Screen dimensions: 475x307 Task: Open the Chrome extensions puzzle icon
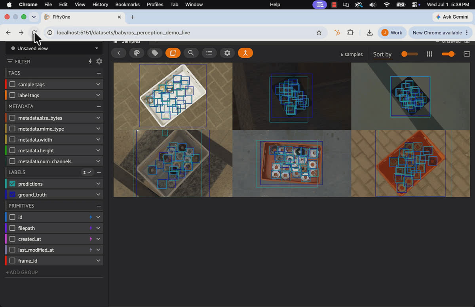click(350, 33)
